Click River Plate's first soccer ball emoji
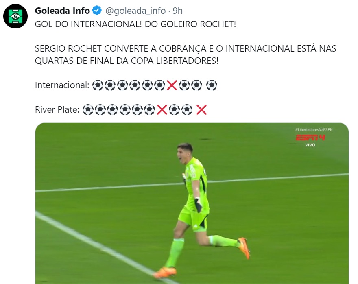The image size is (358, 284). tap(88, 109)
